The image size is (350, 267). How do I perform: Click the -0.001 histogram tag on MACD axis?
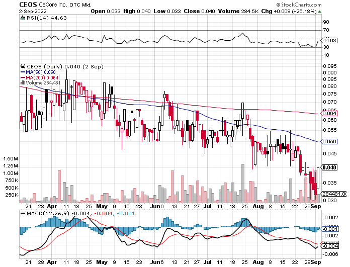pos(330,229)
